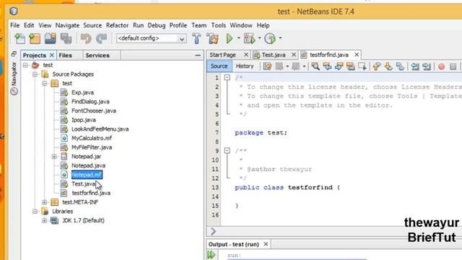Viewport: 462px width, 260px height.
Task: Switch to the Services tab
Action: point(97,56)
